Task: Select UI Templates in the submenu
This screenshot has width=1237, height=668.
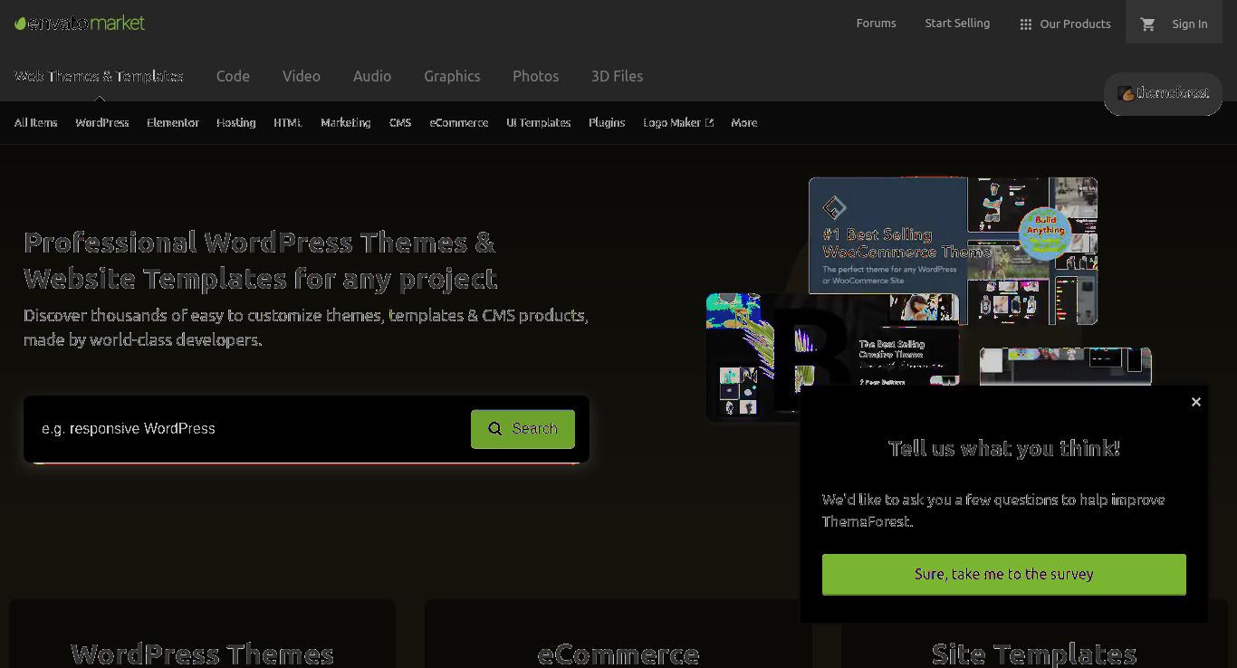Action: 538,122
